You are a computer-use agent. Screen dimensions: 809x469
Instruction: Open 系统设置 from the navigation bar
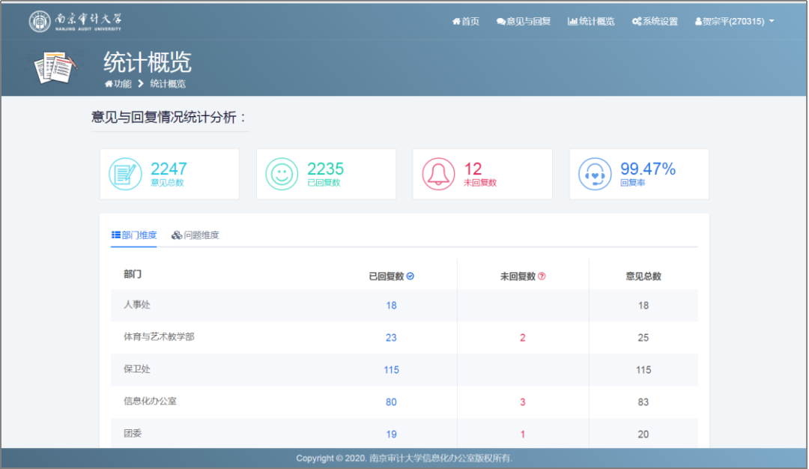pos(655,22)
